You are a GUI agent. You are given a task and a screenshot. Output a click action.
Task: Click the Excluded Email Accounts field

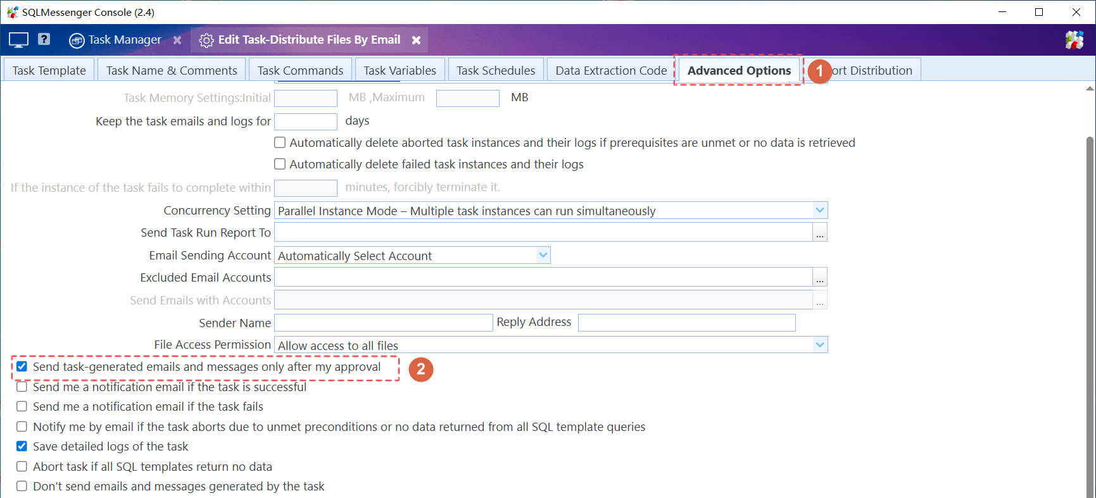tap(543, 278)
